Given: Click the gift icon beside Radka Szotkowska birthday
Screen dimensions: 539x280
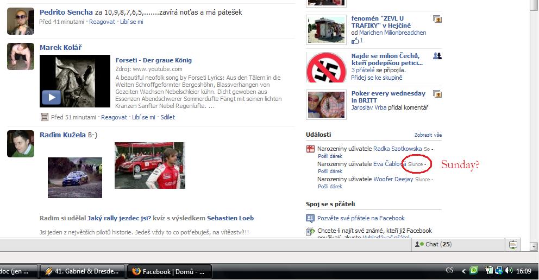Looking at the screenshot, I should 310,149.
